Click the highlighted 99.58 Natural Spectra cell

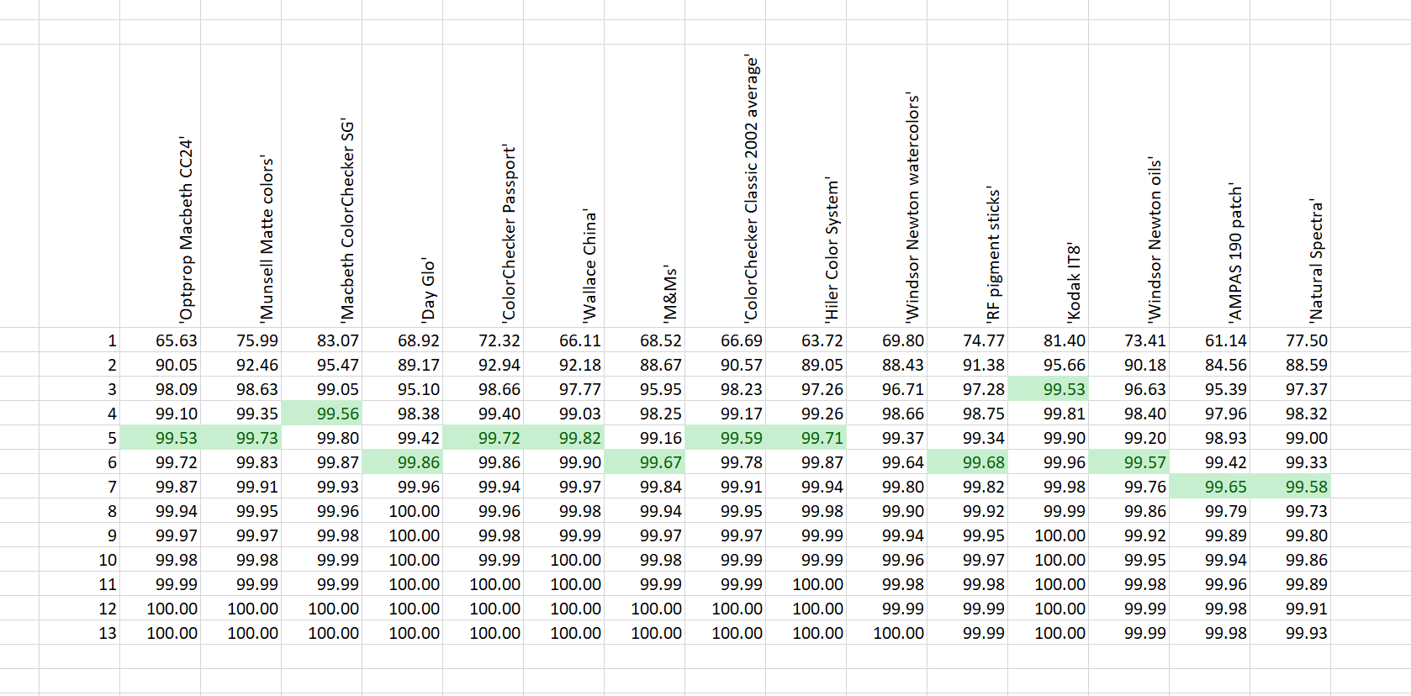[x=1290, y=487]
